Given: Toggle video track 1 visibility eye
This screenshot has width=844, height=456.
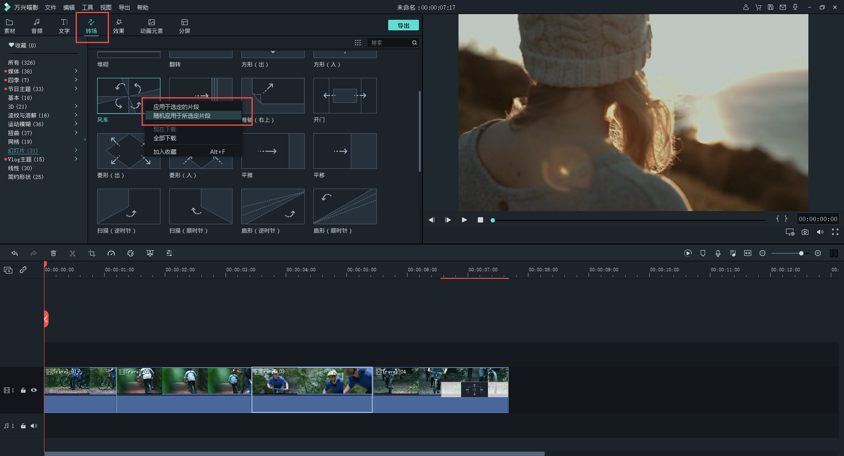Looking at the screenshot, I should click(34, 390).
